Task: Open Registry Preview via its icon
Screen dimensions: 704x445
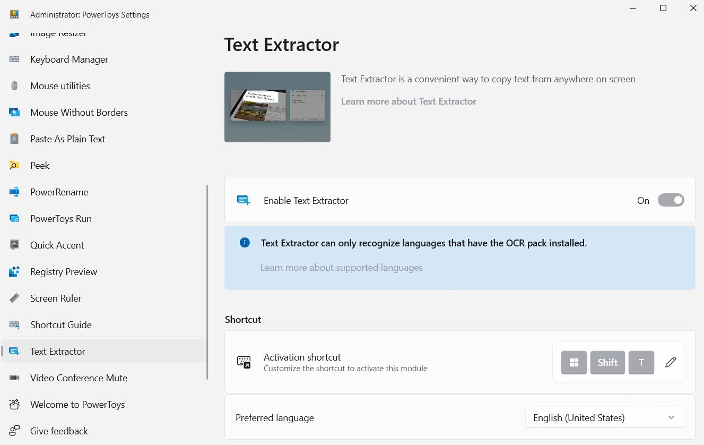Action: tap(14, 271)
